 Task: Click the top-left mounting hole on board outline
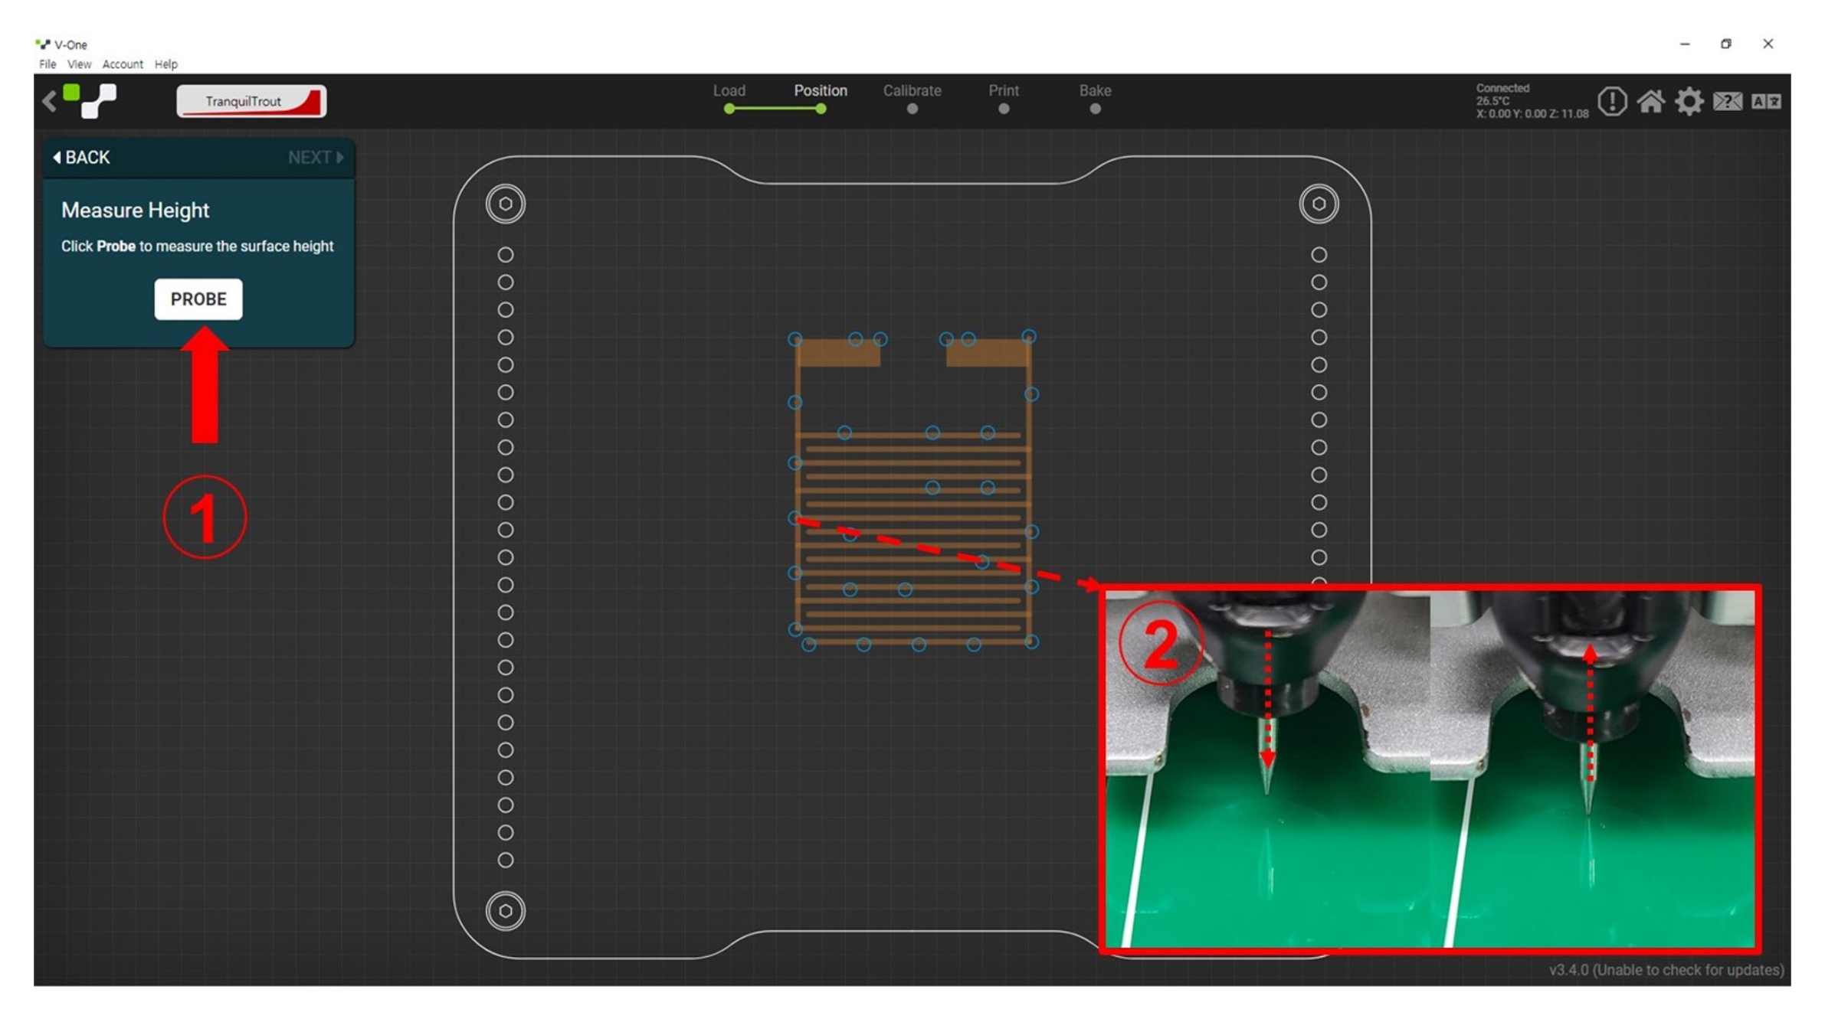[506, 204]
